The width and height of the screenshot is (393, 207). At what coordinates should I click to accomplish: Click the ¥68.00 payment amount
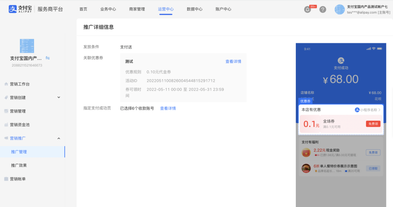[341, 79]
